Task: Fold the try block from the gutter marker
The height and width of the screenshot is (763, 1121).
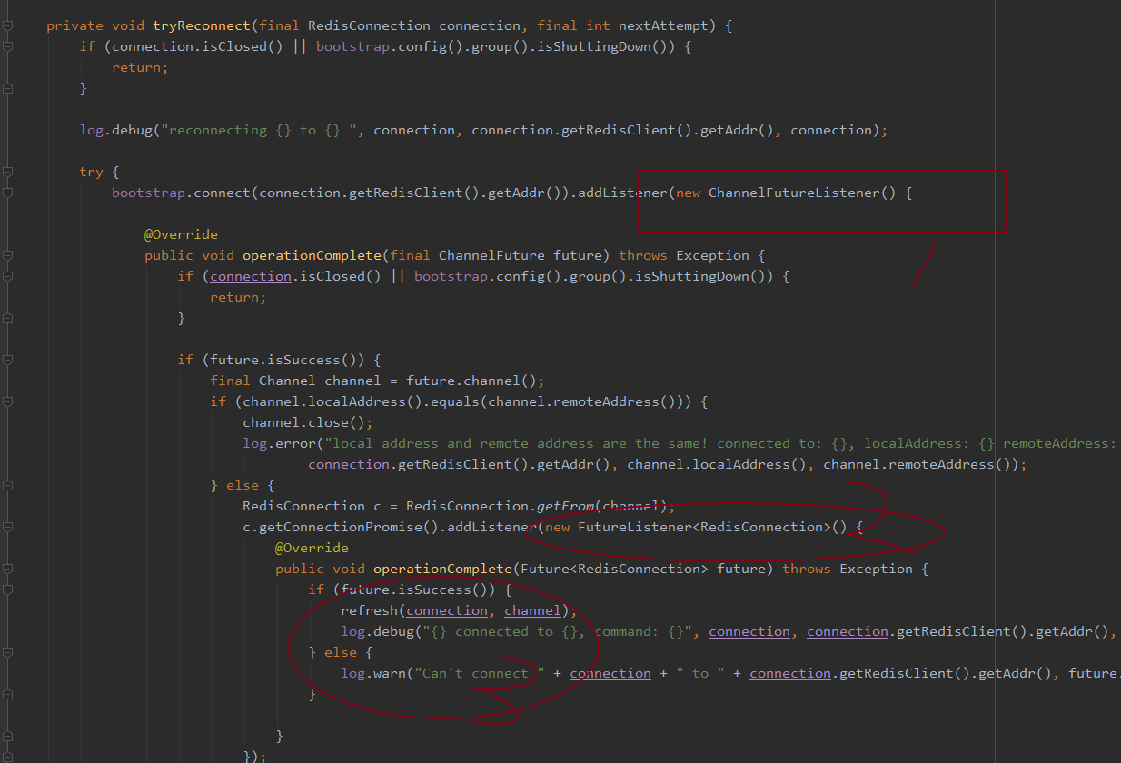Action: point(7,172)
